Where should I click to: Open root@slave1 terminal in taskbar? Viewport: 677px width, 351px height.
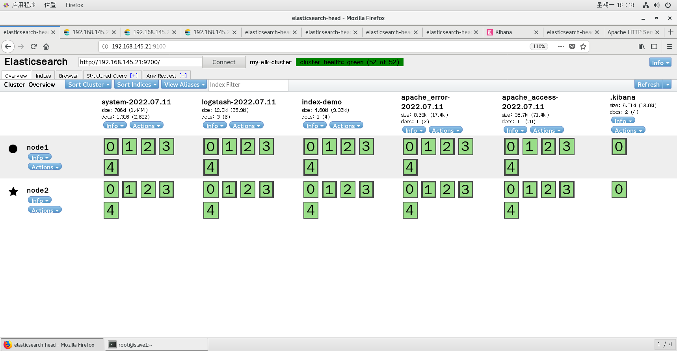point(156,345)
